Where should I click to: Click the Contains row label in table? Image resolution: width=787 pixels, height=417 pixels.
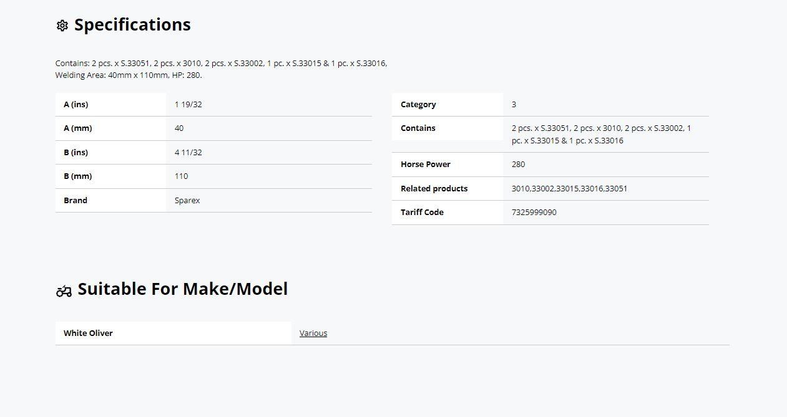(x=418, y=128)
